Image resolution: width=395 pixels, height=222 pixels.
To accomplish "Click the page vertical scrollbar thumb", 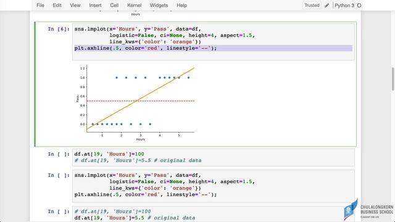I will [393, 79].
